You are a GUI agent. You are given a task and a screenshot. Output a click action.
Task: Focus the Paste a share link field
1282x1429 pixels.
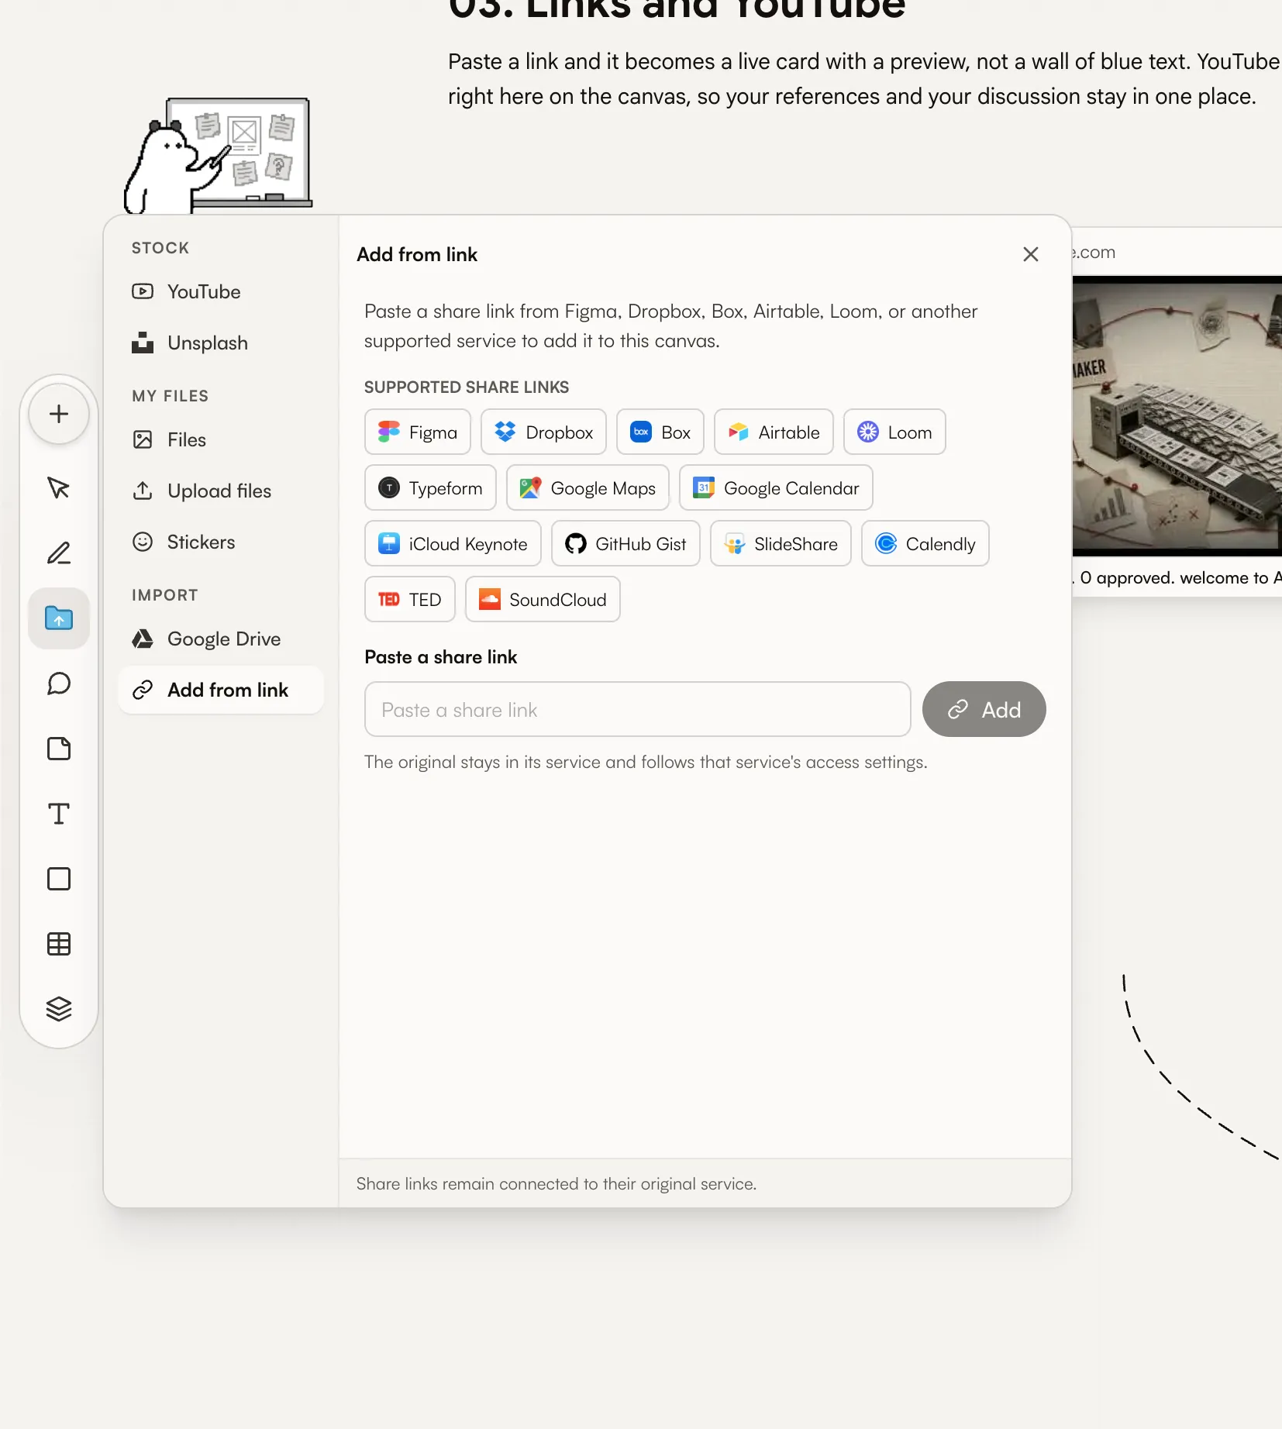[x=638, y=709]
